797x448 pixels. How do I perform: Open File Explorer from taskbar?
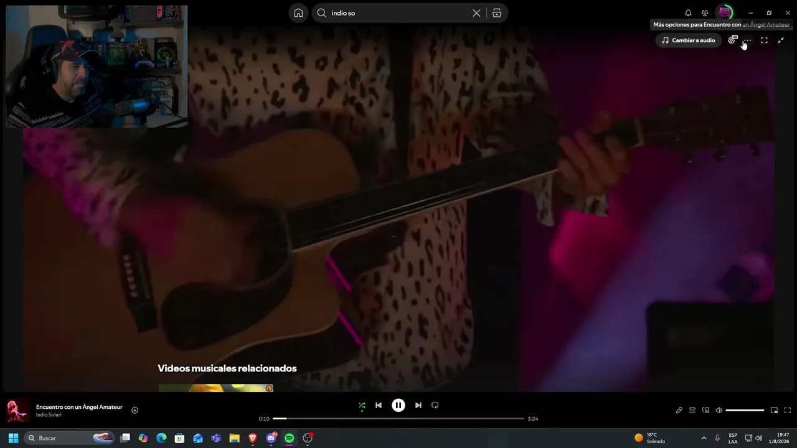[235, 438]
